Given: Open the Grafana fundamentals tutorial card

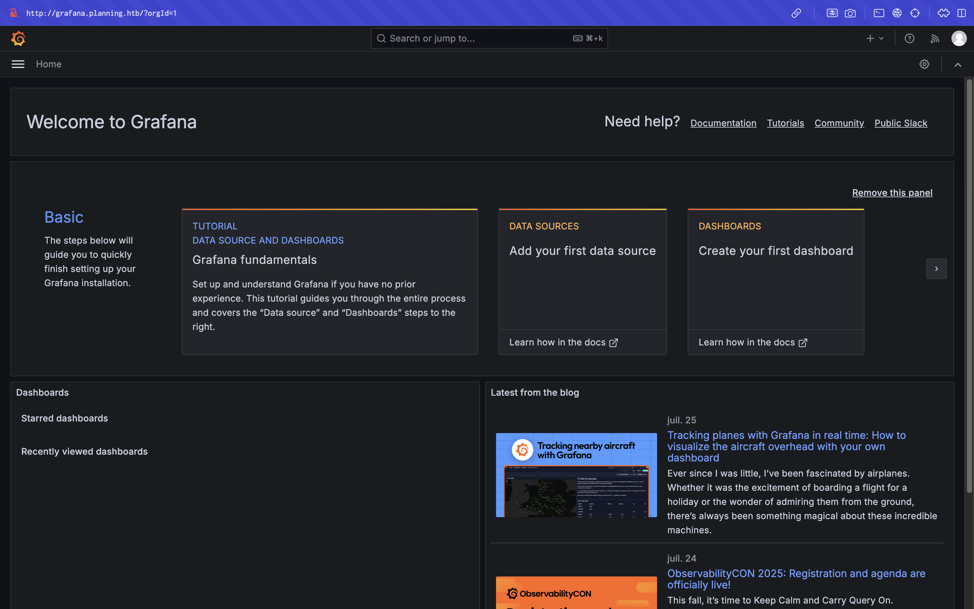Looking at the screenshot, I should click(x=329, y=282).
